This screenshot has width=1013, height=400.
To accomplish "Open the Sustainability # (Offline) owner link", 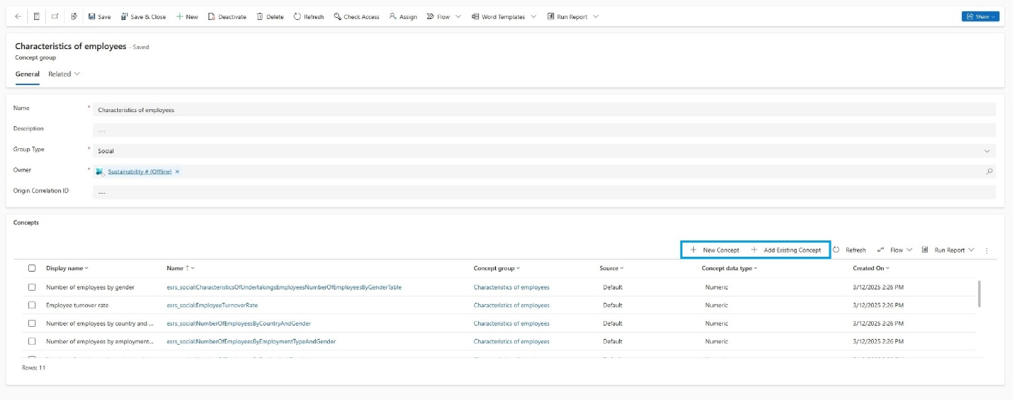I will [140, 171].
